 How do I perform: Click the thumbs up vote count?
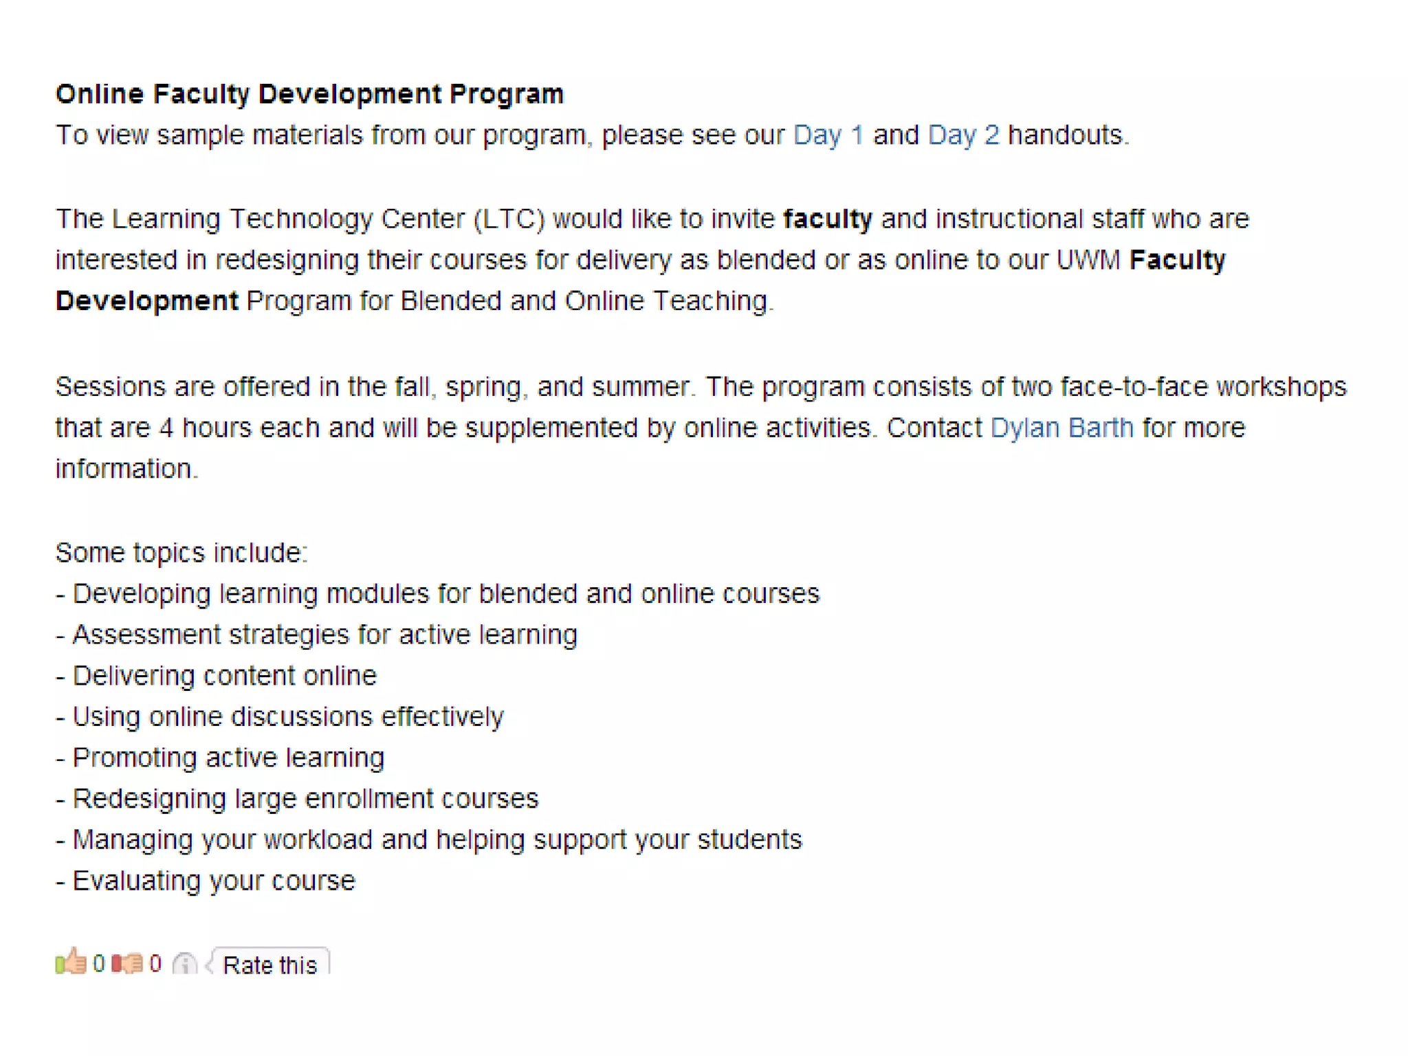coord(99,963)
